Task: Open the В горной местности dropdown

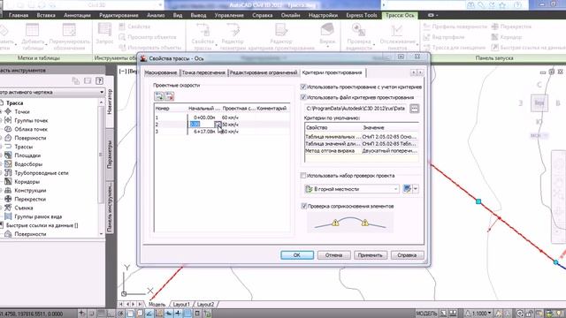Action: click(352, 189)
